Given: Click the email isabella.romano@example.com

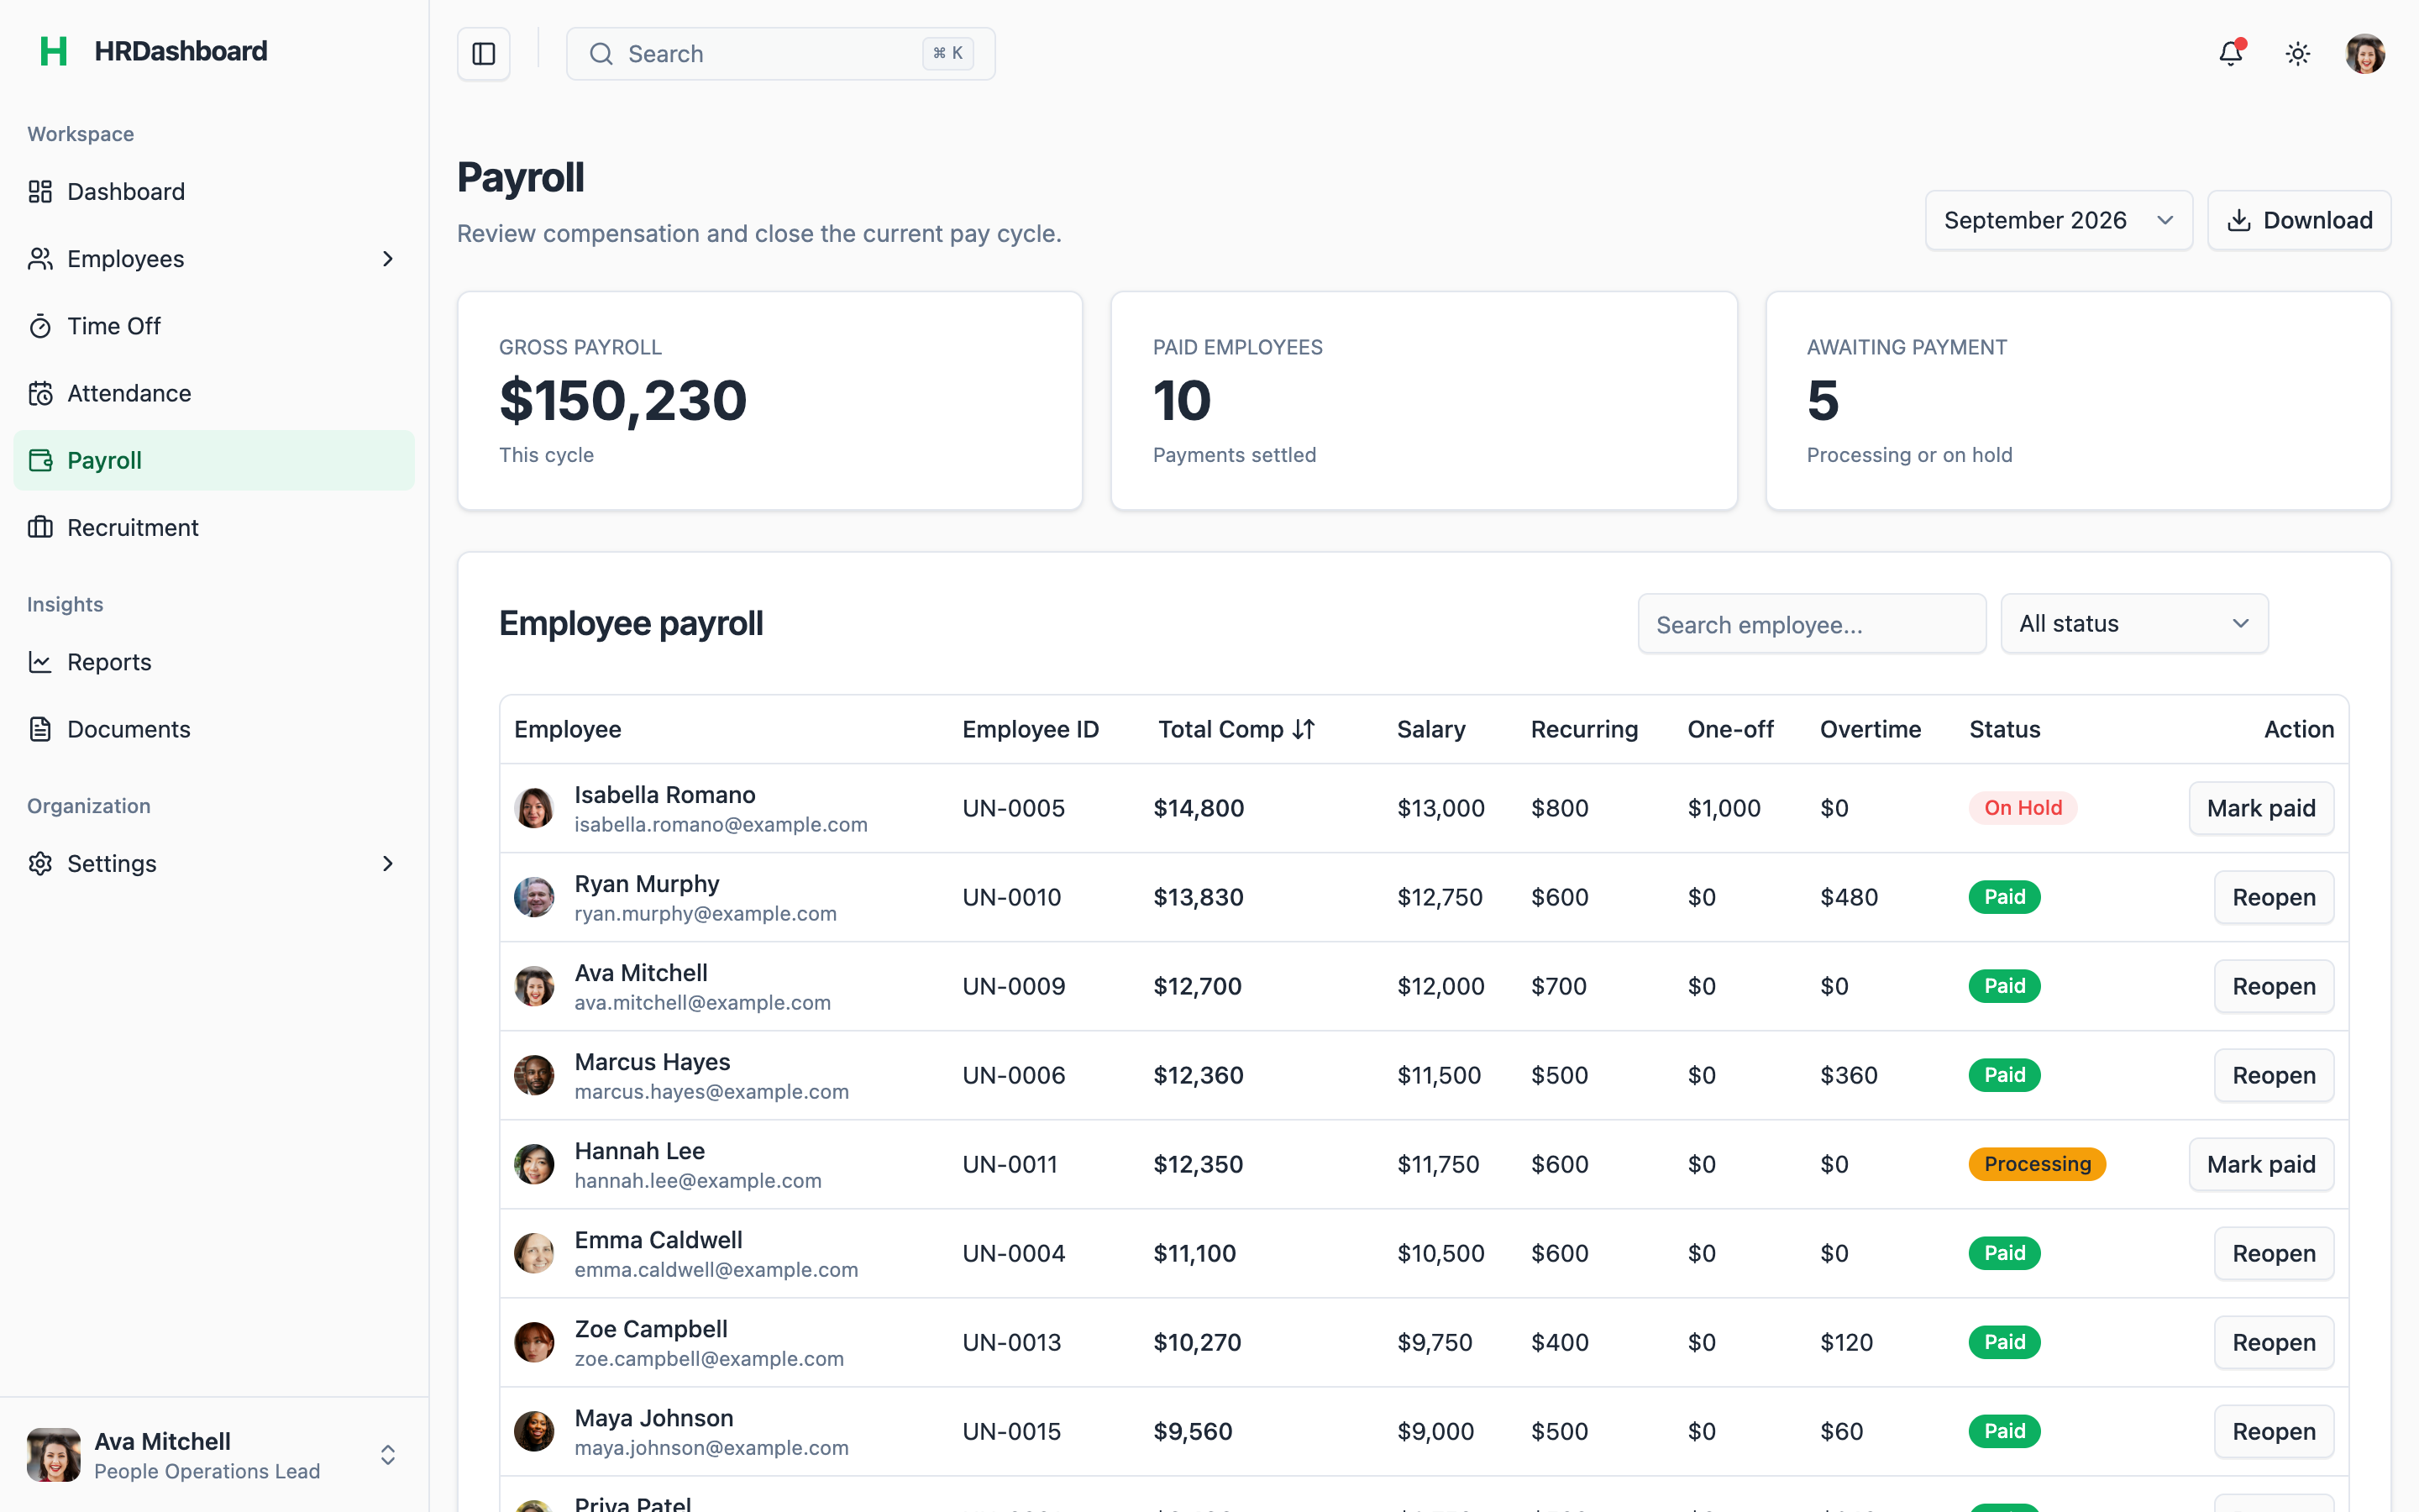Looking at the screenshot, I should pos(721,825).
